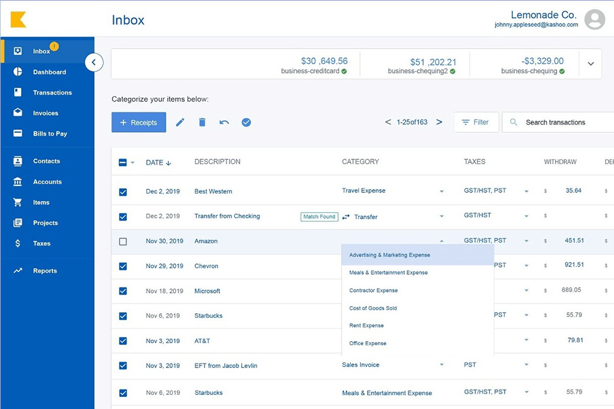The image size is (614, 409).
Task: Open the Filter button
Action: [x=476, y=122]
